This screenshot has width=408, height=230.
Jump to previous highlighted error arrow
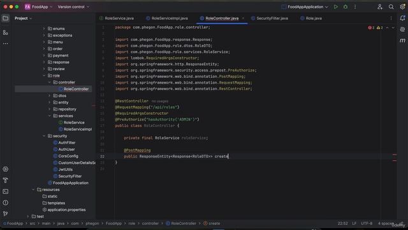point(387,27)
